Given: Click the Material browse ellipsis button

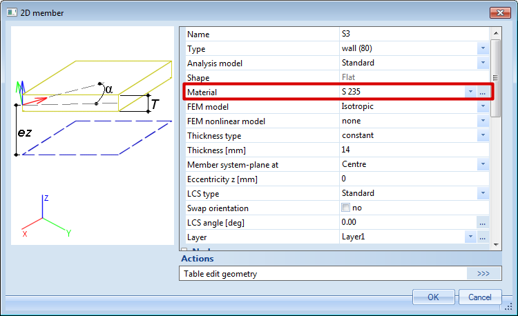Looking at the screenshot, I should 483,92.
